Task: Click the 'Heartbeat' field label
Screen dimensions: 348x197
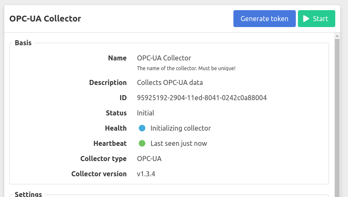Action: (x=110, y=143)
